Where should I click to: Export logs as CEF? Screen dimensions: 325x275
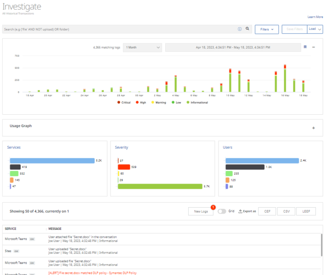267,211
